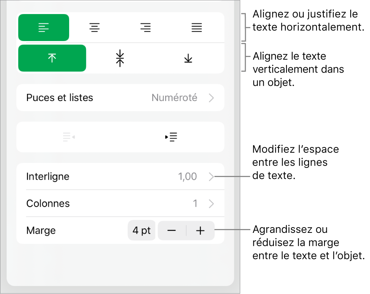This screenshot has height=294, width=370.
Task: Toggle the highlighted left alignment button
Action: click(44, 27)
